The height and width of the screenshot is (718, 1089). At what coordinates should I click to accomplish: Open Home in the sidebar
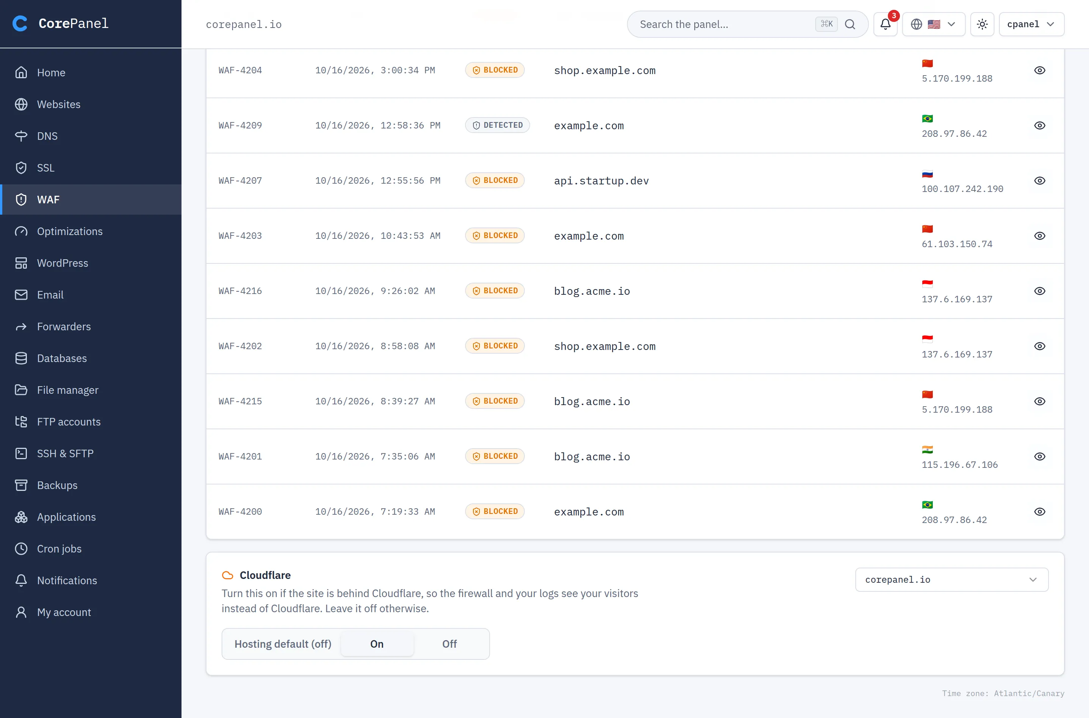[x=91, y=72]
